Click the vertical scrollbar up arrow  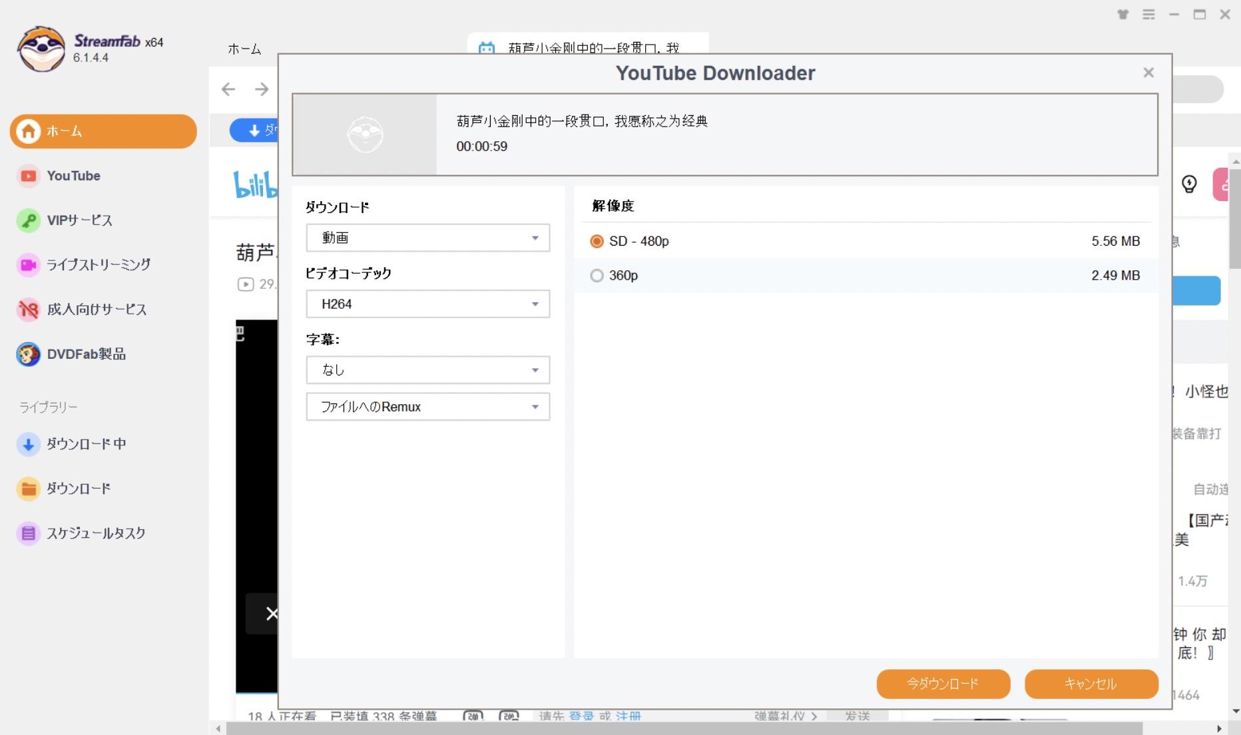(x=1235, y=161)
